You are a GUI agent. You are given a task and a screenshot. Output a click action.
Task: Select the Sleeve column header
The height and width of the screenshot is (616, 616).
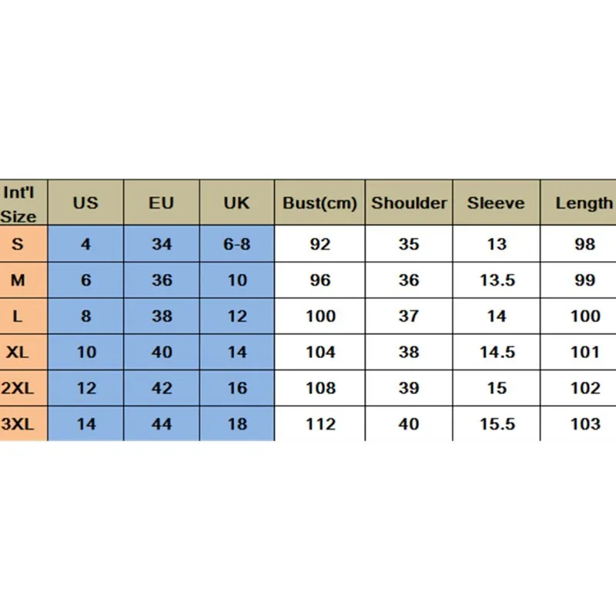(x=497, y=203)
